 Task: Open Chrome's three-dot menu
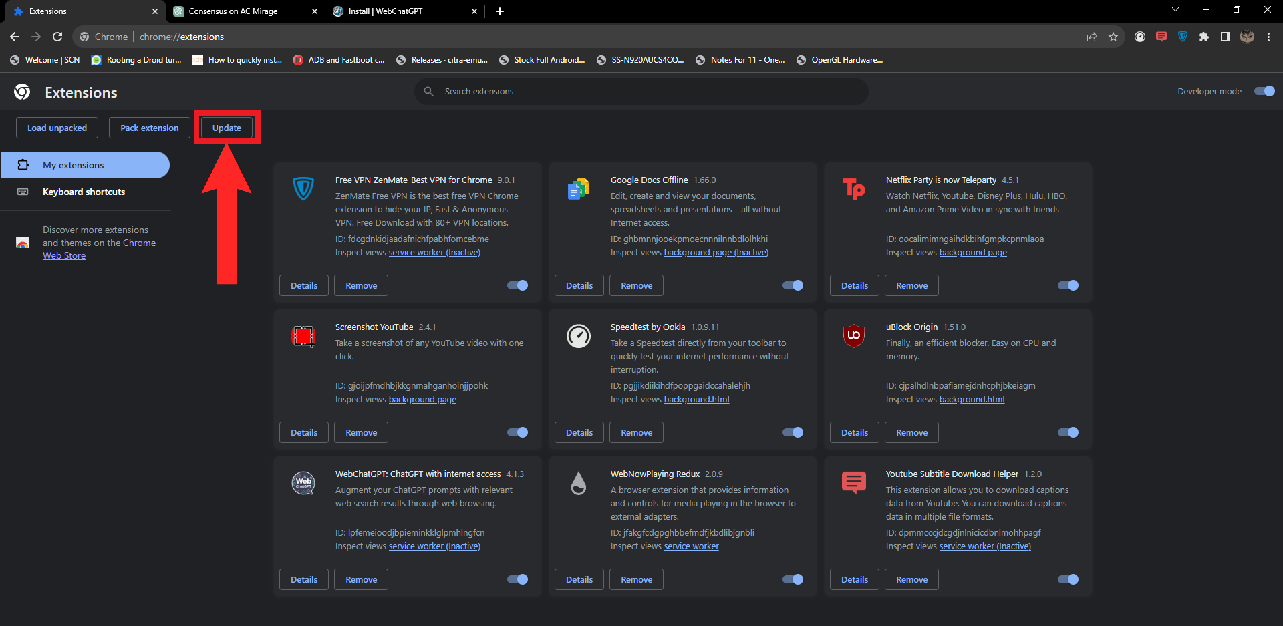[x=1268, y=37]
